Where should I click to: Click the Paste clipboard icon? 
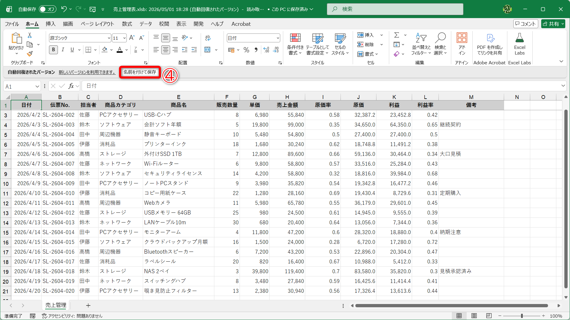pos(16,39)
